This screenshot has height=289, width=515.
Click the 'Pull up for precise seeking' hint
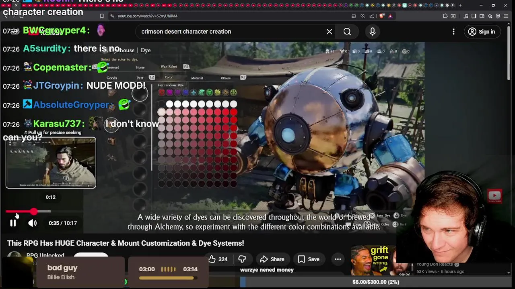pyautogui.click(x=52, y=132)
